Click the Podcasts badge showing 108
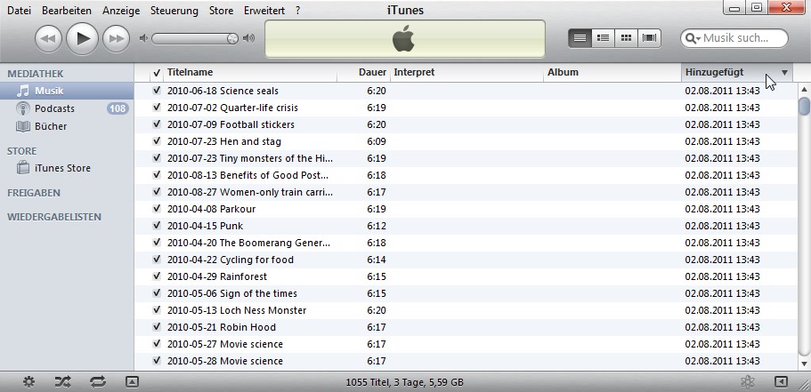 118,108
